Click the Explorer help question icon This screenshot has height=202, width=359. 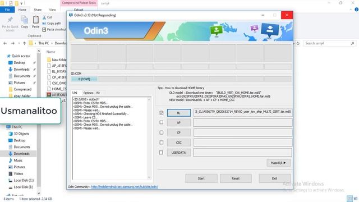(357, 10)
